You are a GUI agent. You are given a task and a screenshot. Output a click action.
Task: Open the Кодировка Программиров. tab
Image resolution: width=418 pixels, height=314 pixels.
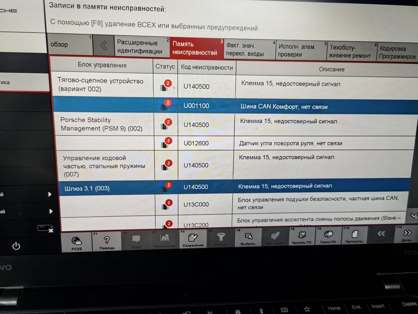coord(397,53)
